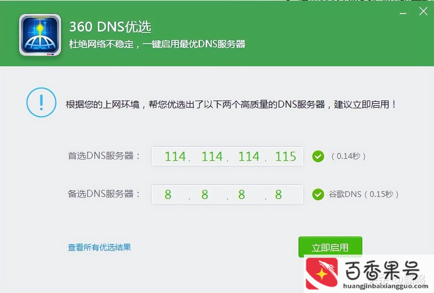
Task: Click the 备选DNS服务器 label
Action: [x=104, y=194]
